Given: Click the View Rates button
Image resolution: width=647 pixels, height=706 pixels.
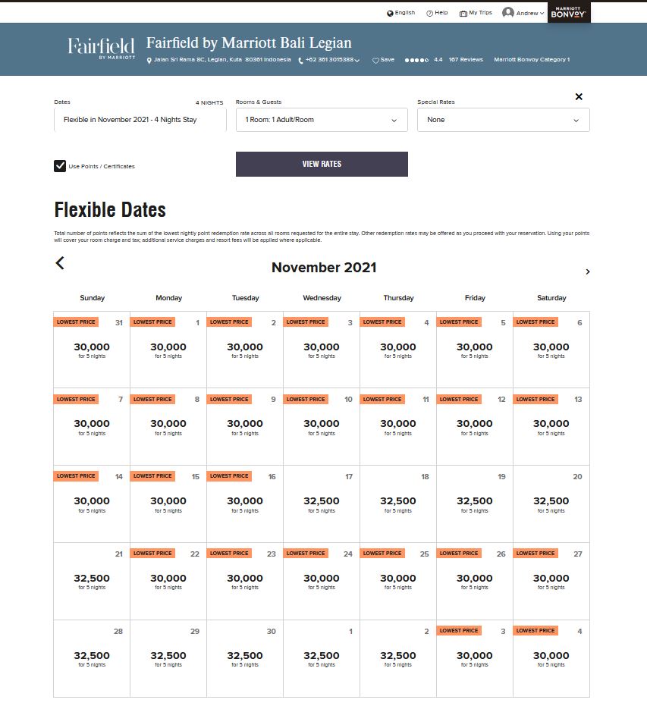Looking at the screenshot, I should [x=322, y=164].
